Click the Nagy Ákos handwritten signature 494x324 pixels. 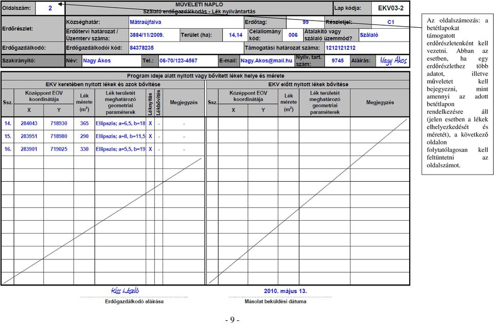pos(393,61)
